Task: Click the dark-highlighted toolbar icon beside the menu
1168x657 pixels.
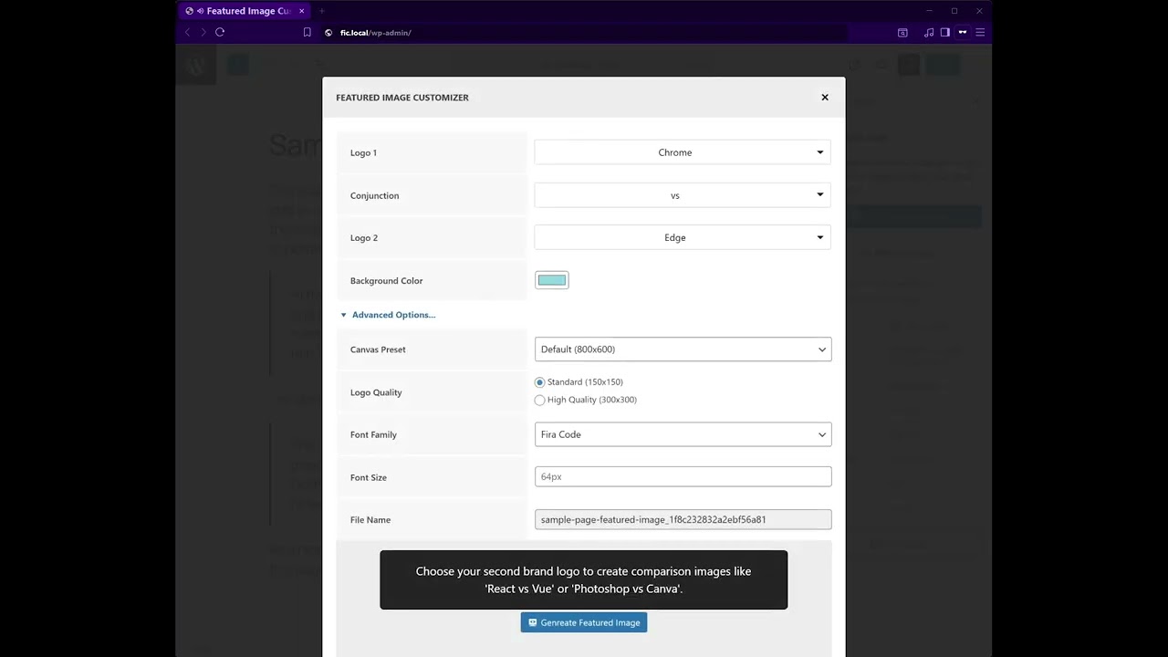Action: coord(963,32)
